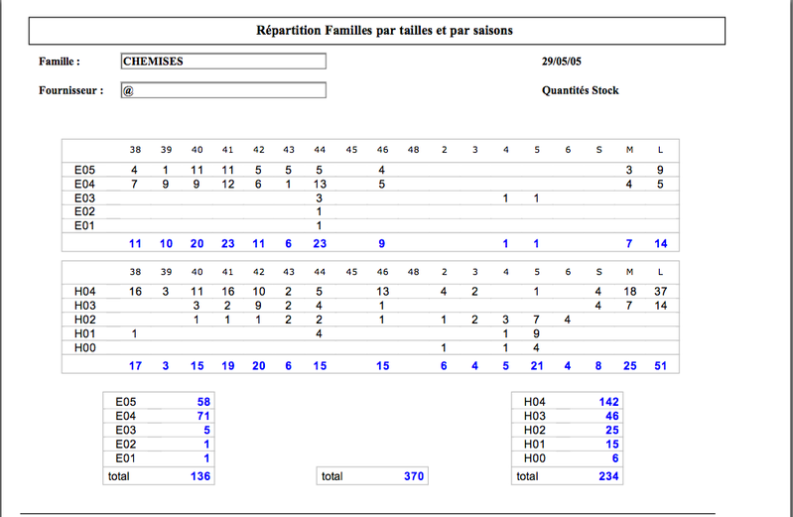This screenshot has width=793, height=517.
Task: Click the 'Quantités Stock' label
Action: tap(580, 90)
